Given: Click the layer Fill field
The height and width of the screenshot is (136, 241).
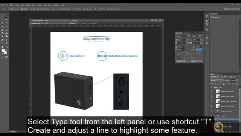Looking at the screenshot, I should 233,84.
